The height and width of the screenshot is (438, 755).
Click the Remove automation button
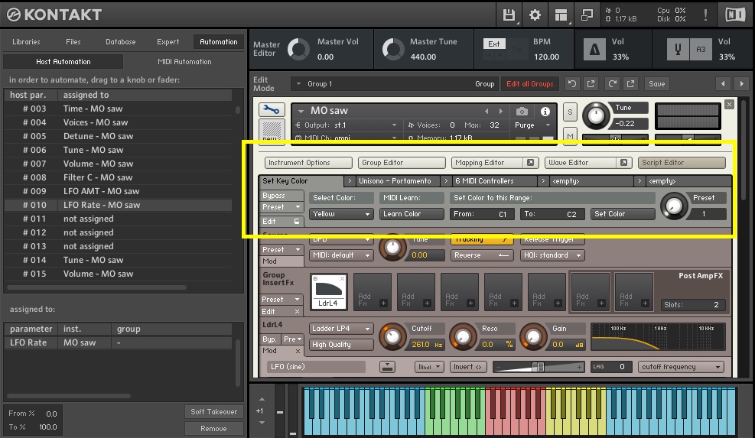213,428
